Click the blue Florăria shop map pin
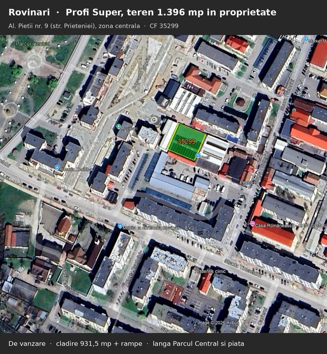Viewport: 327px width, 354px height. tap(57, 167)
